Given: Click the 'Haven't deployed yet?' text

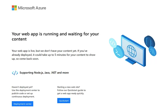Looking at the screenshot, I should pyautogui.click(x=22, y=87).
